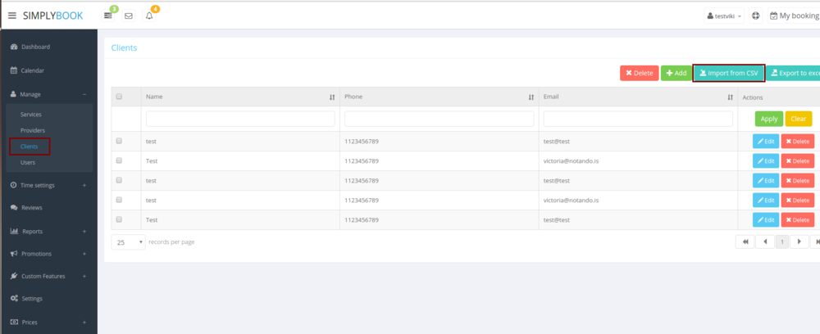The height and width of the screenshot is (334, 820).
Task: Expand the testviki user dropdown
Action: pyautogui.click(x=724, y=16)
